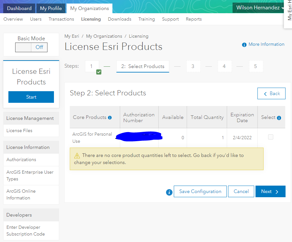Click the warning triangle icon in the alert
The width and height of the screenshot is (292, 242).
tap(77, 156)
